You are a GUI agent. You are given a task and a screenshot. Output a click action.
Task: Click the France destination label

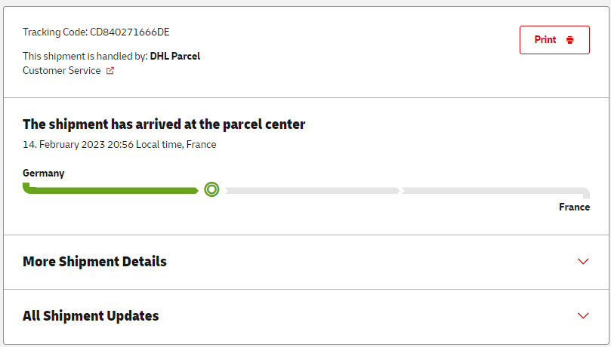click(574, 207)
